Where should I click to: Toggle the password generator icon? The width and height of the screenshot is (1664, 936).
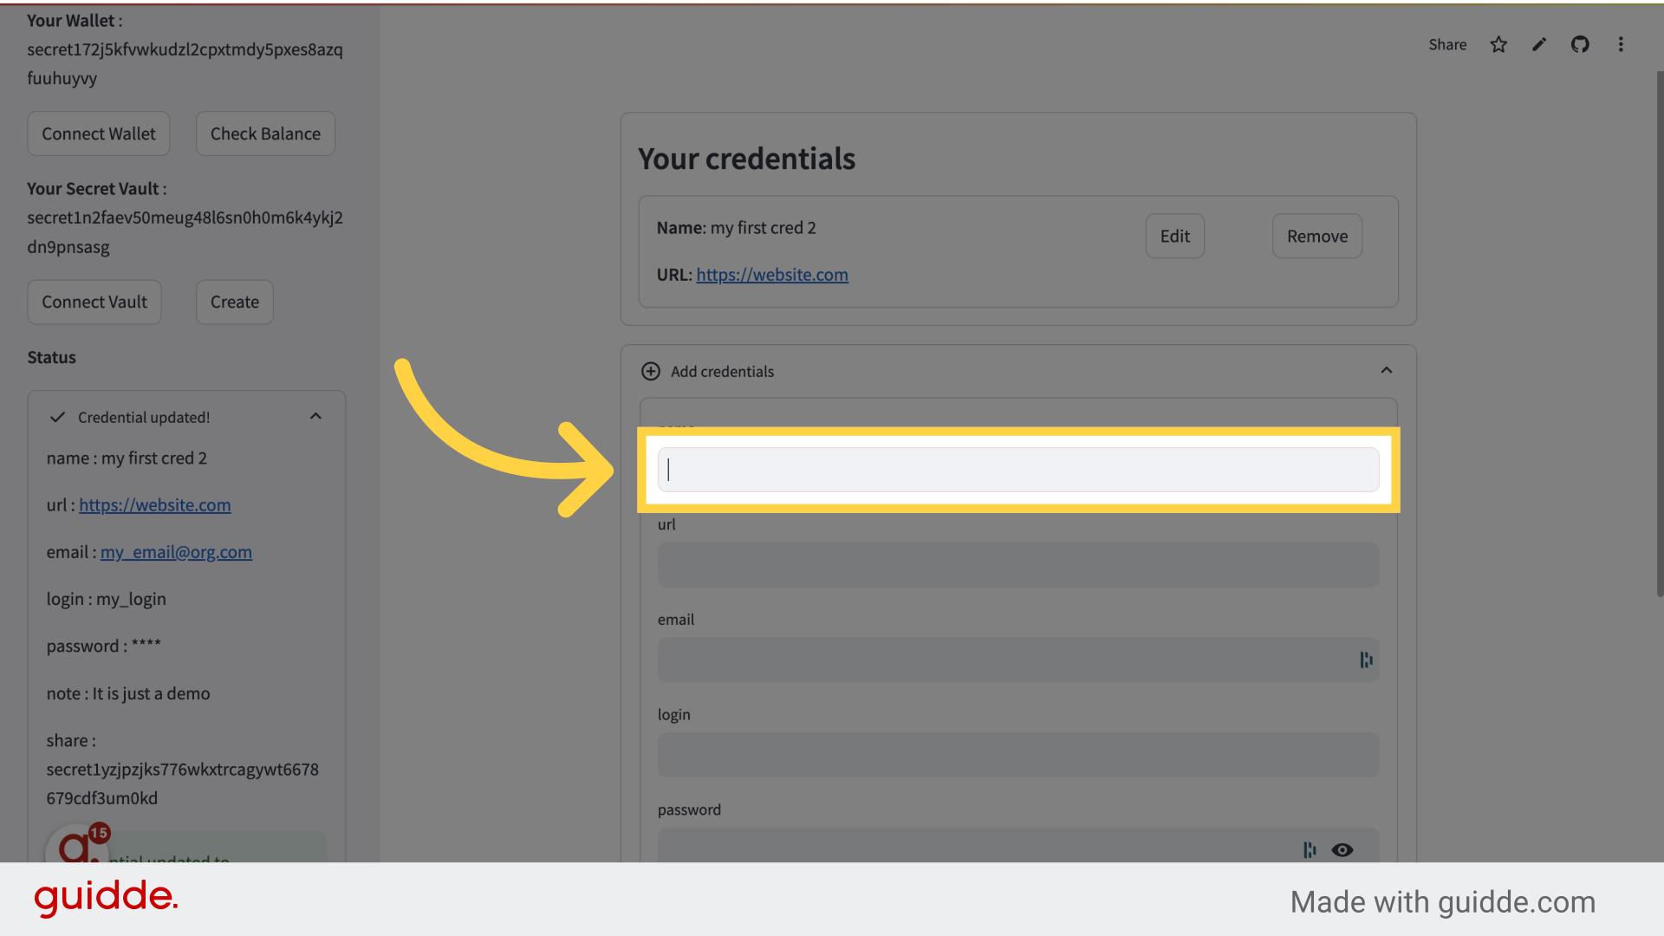coord(1309,850)
